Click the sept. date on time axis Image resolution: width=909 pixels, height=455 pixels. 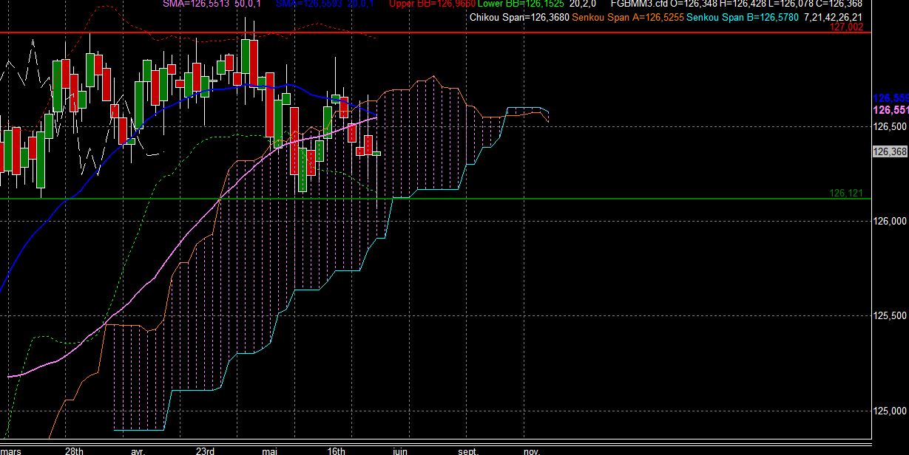(x=468, y=451)
